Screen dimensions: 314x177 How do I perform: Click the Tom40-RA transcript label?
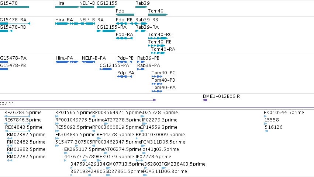163,49
